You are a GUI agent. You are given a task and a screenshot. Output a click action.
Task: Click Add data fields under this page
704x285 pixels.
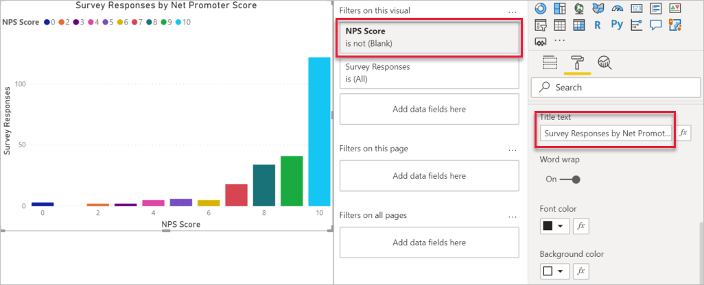click(x=430, y=175)
